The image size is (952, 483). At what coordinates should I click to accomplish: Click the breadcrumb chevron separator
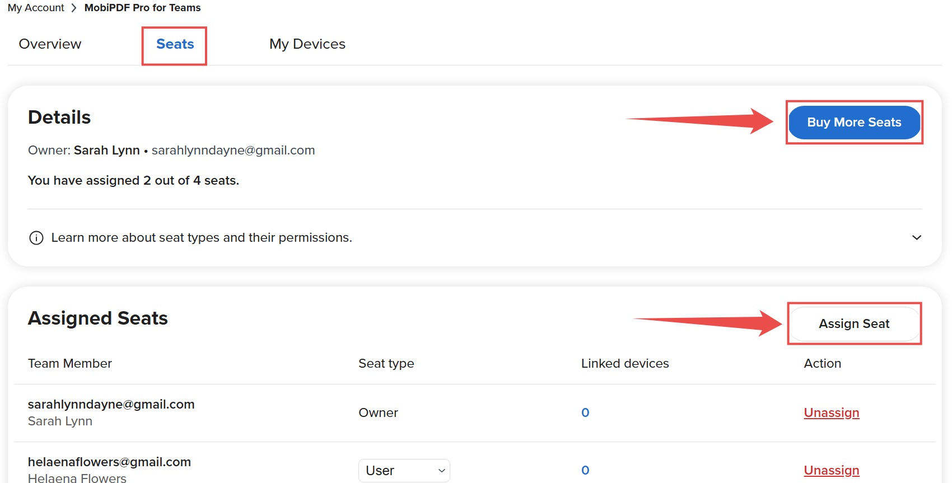coord(74,8)
